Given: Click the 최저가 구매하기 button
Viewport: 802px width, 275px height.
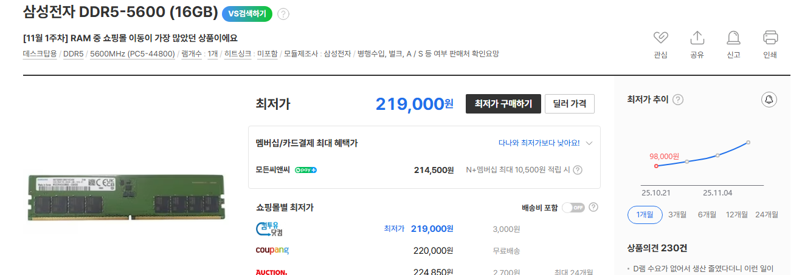Looking at the screenshot, I should [x=503, y=104].
